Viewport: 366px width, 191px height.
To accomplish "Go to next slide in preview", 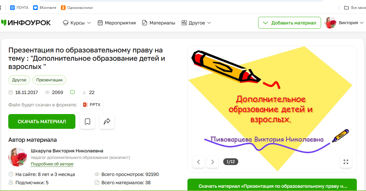I will pyautogui.click(x=213, y=162).
